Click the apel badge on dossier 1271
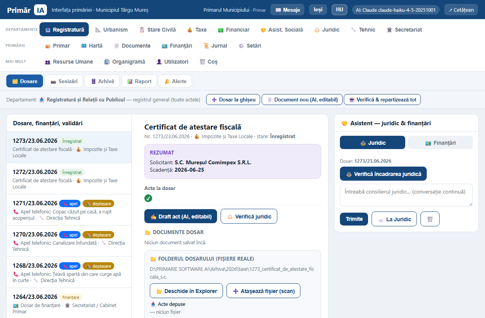Image resolution: width=485 pixels, height=318 pixels. 70,203
